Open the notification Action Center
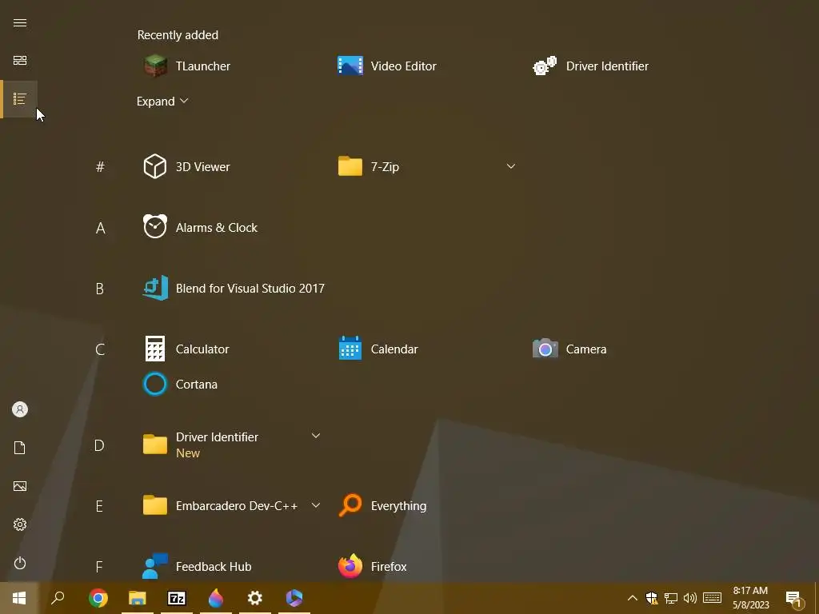The height and width of the screenshot is (614, 819). click(x=793, y=599)
